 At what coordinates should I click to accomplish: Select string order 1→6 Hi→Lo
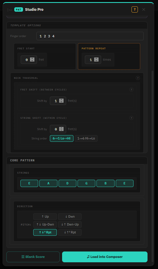tap(86, 139)
